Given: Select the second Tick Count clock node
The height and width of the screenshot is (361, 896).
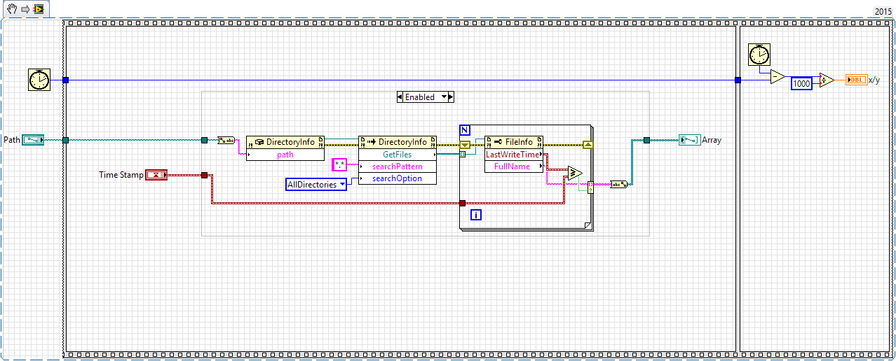Looking at the screenshot, I should point(759,54).
